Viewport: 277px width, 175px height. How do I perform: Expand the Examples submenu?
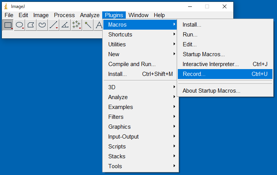[x=141, y=107]
